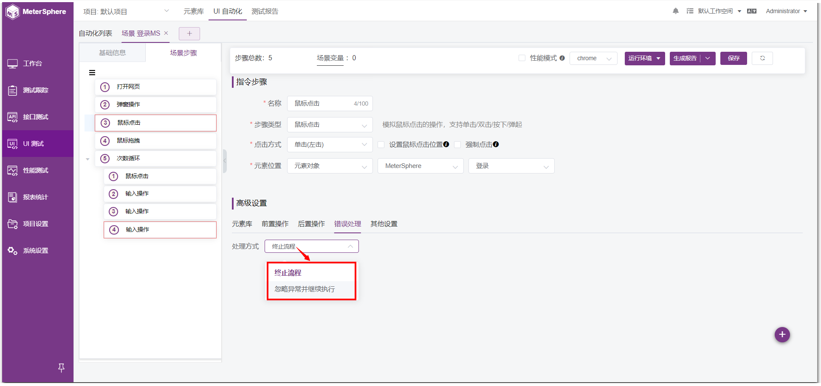Open the MeterSphere element module dropdown
The height and width of the screenshot is (386, 821).
pyautogui.click(x=420, y=166)
